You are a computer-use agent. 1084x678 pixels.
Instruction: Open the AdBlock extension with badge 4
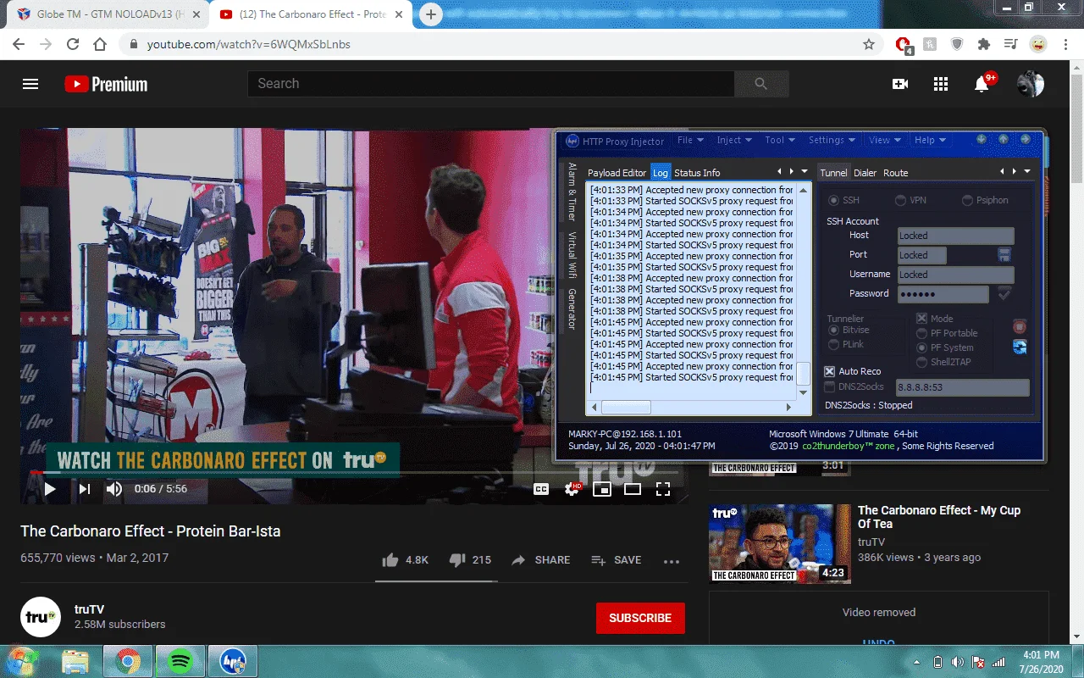(904, 45)
